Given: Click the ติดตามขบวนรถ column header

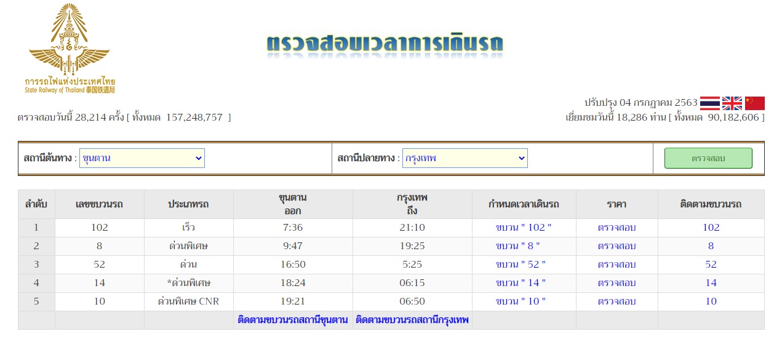Looking at the screenshot, I should point(711,204).
